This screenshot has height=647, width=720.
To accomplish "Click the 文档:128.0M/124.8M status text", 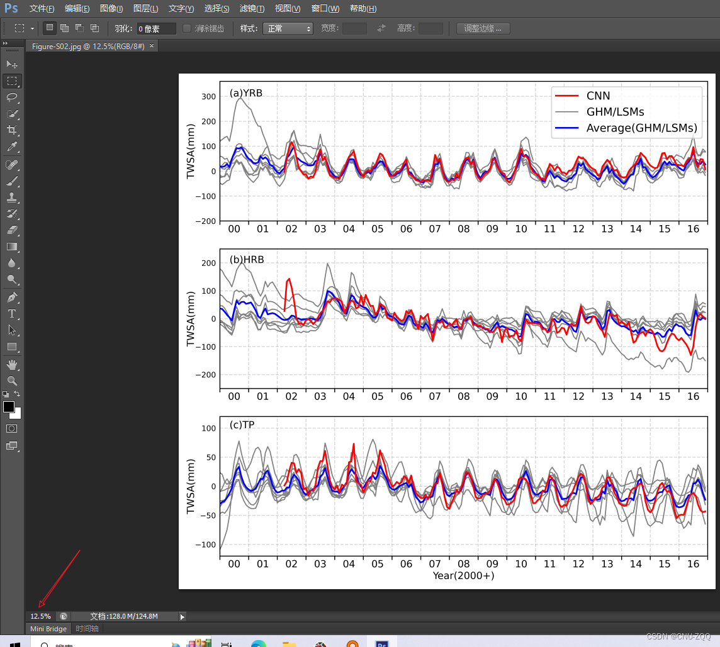I will pyautogui.click(x=124, y=616).
